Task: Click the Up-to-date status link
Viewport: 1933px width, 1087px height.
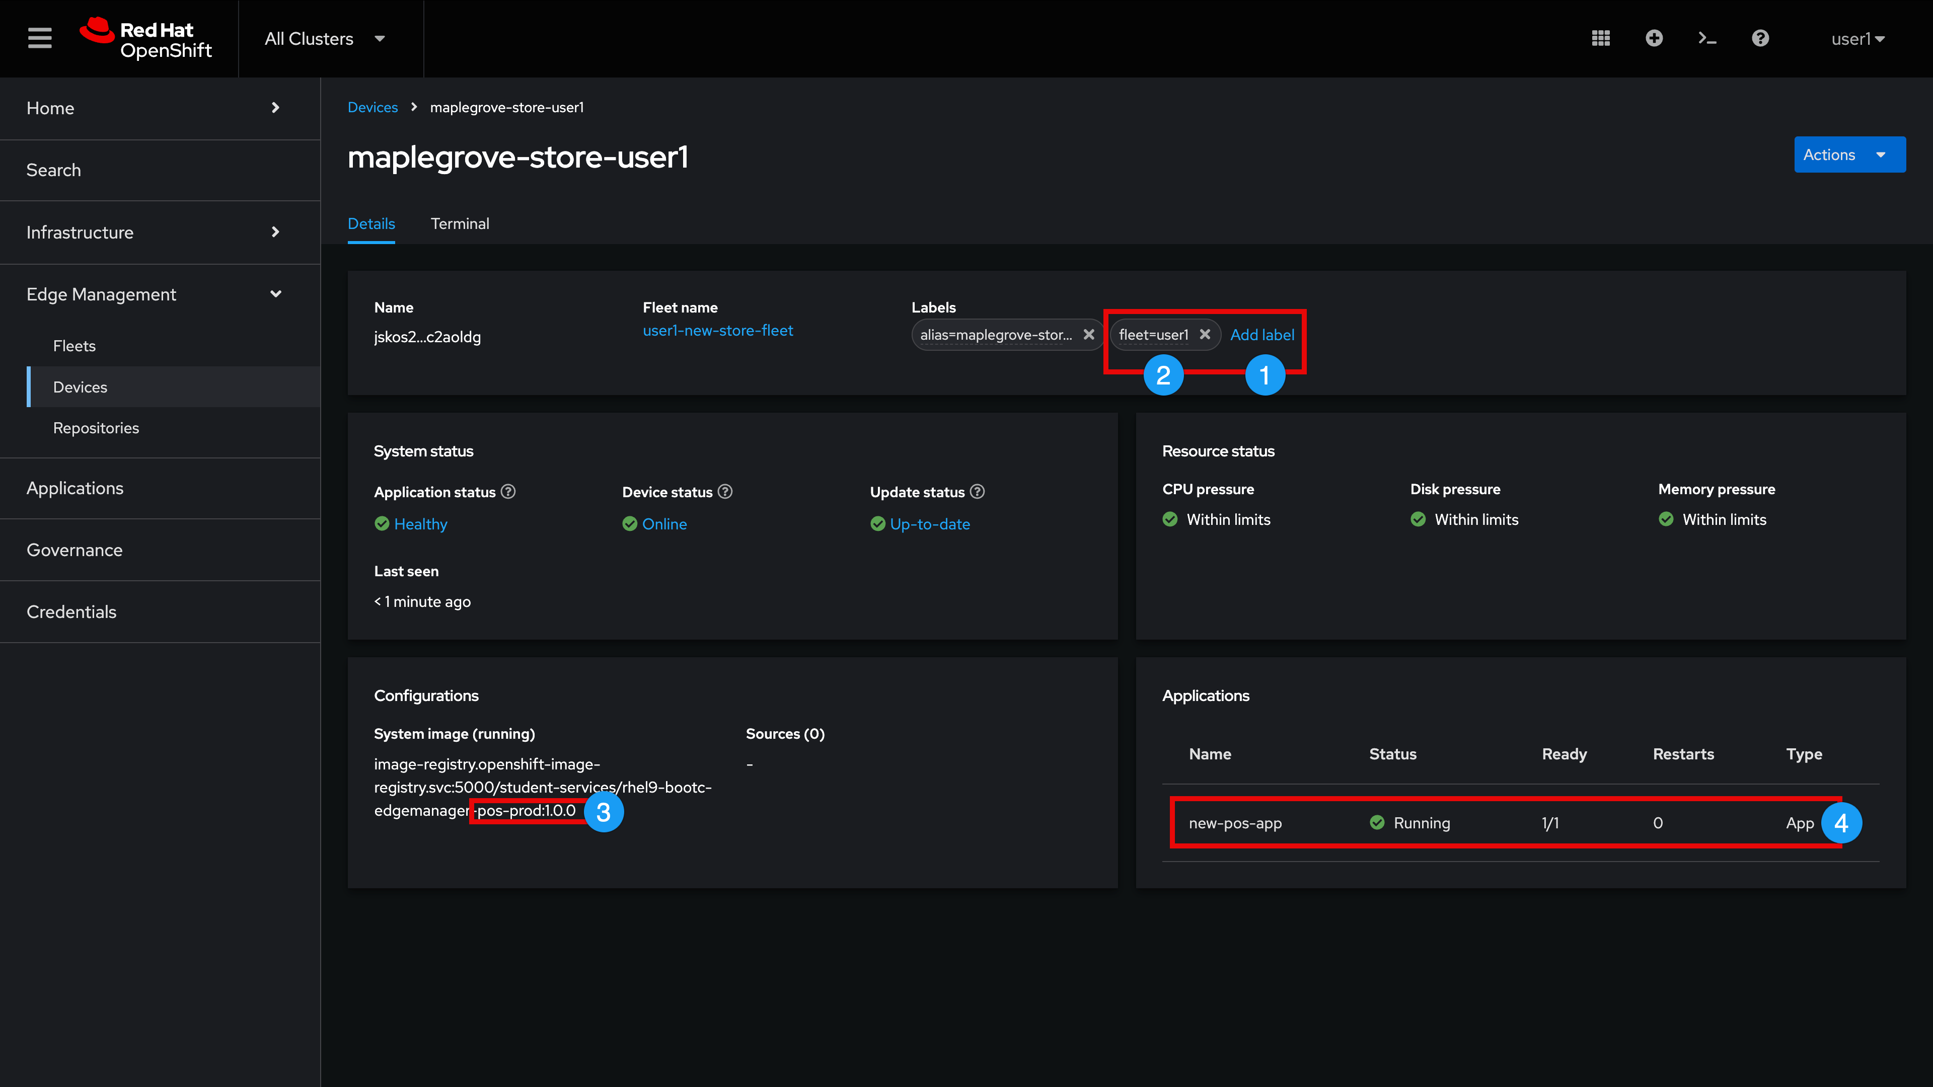Action: pos(930,523)
